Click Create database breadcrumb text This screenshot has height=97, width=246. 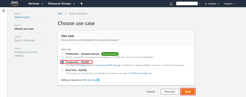(x=78, y=14)
